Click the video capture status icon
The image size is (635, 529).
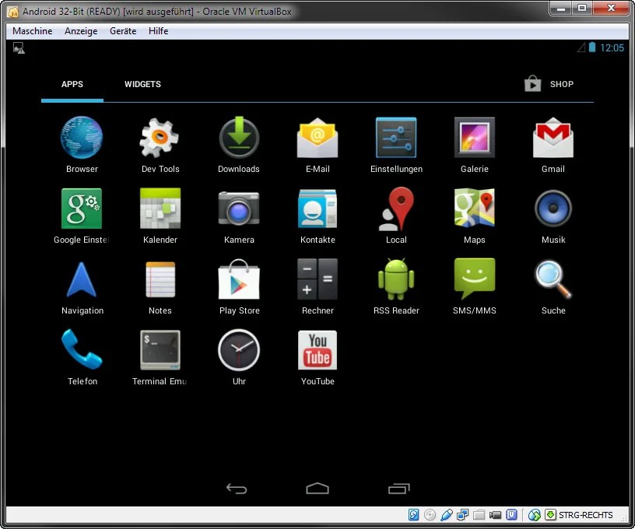tap(495, 515)
